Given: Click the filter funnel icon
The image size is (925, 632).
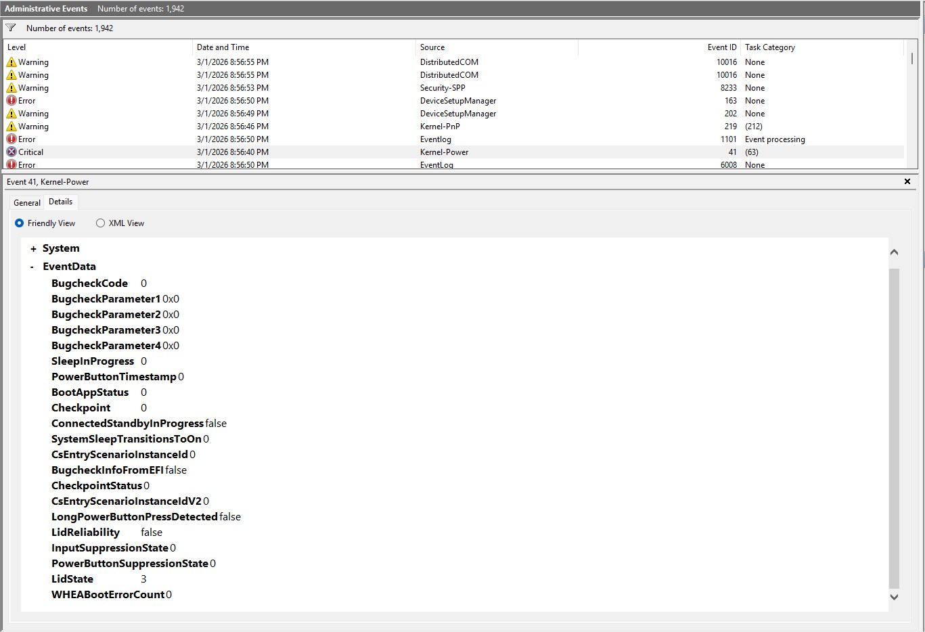Looking at the screenshot, I should click(11, 28).
